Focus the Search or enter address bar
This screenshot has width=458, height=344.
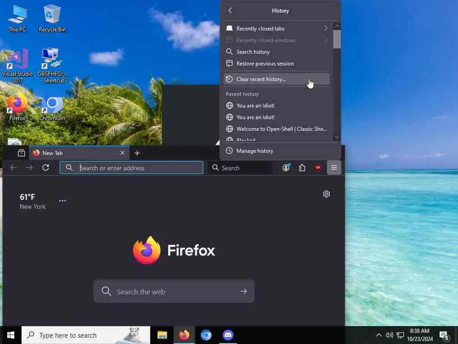(x=131, y=168)
